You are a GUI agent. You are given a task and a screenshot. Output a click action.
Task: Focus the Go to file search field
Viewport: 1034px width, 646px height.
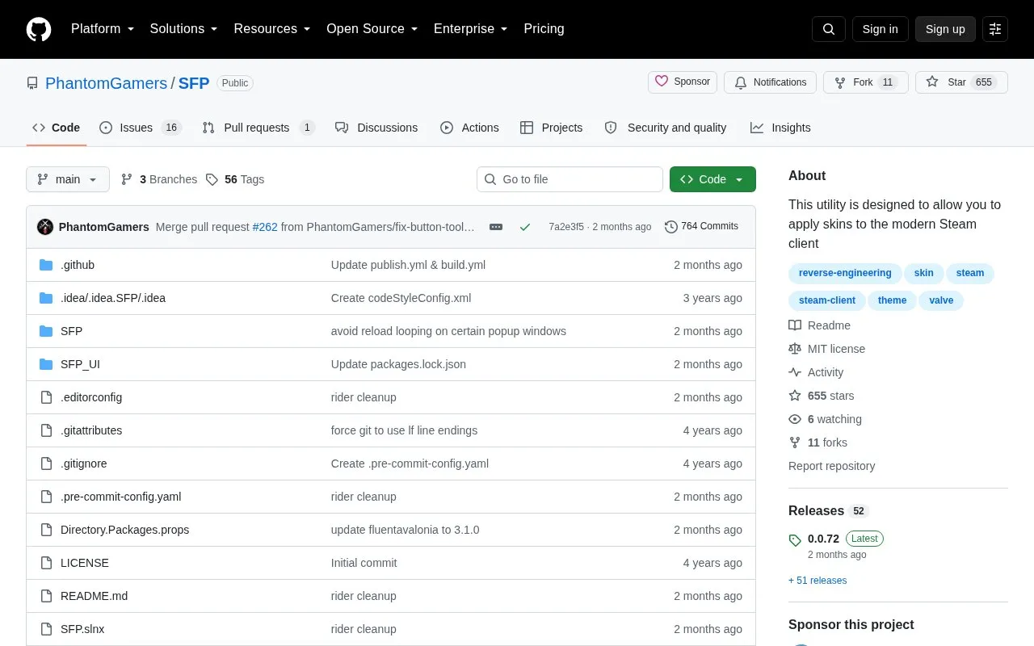570,179
